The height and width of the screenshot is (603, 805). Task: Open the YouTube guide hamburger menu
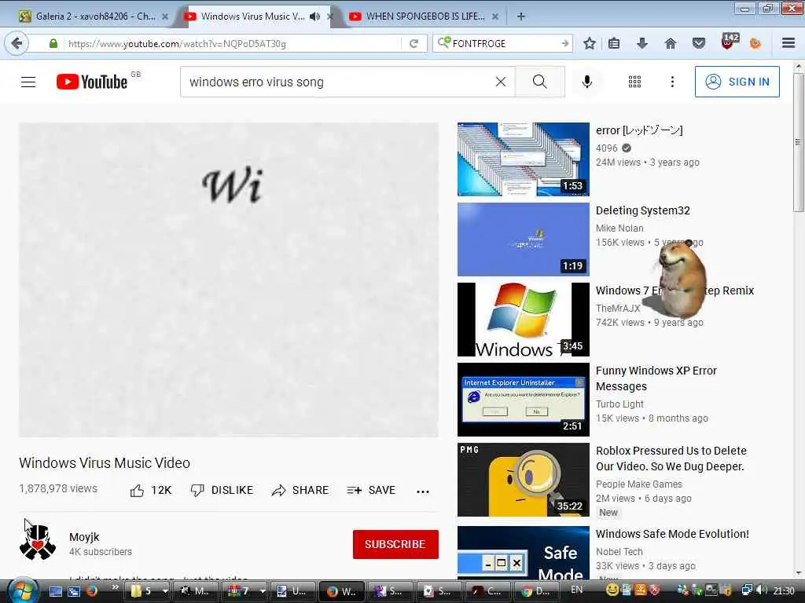coord(28,82)
